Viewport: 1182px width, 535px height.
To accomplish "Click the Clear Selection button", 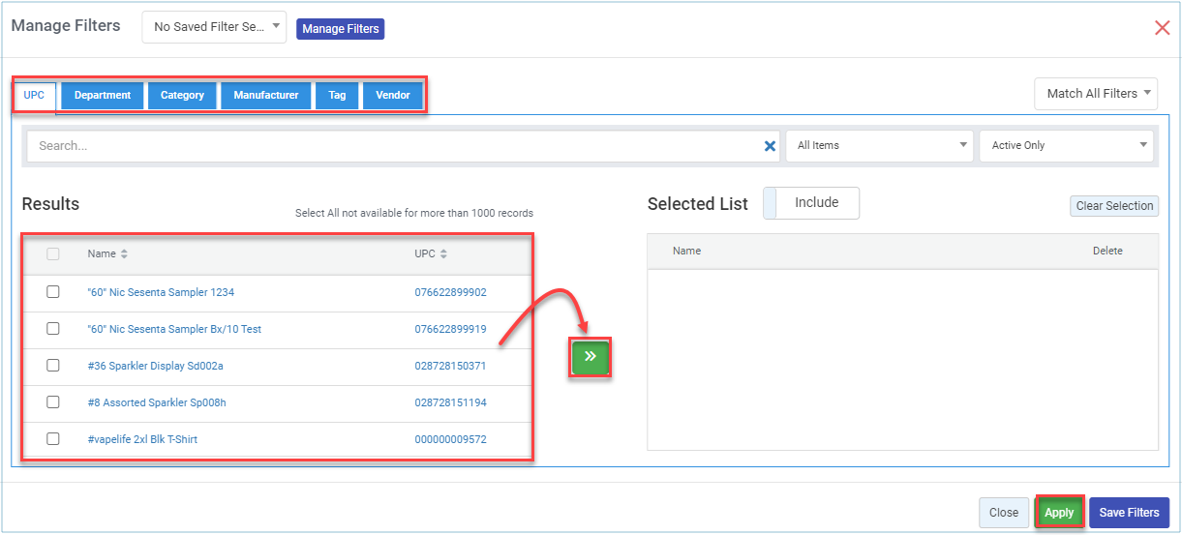I will [1114, 206].
